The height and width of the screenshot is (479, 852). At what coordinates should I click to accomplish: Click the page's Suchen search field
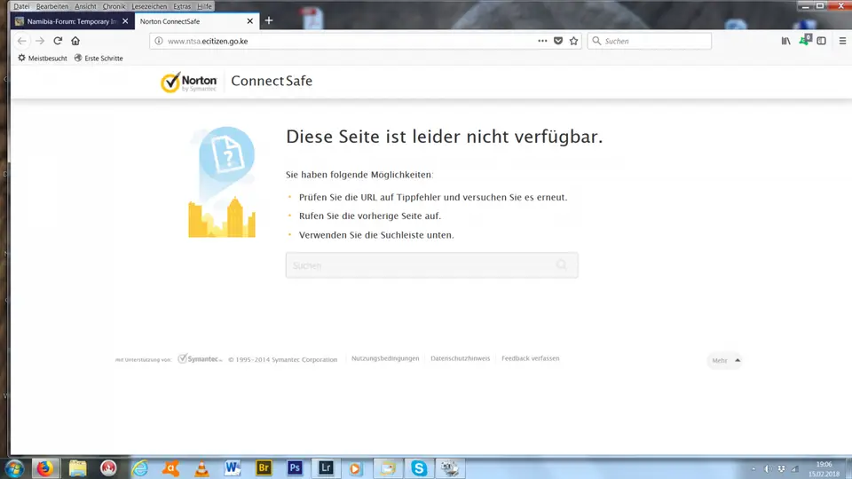(432, 265)
